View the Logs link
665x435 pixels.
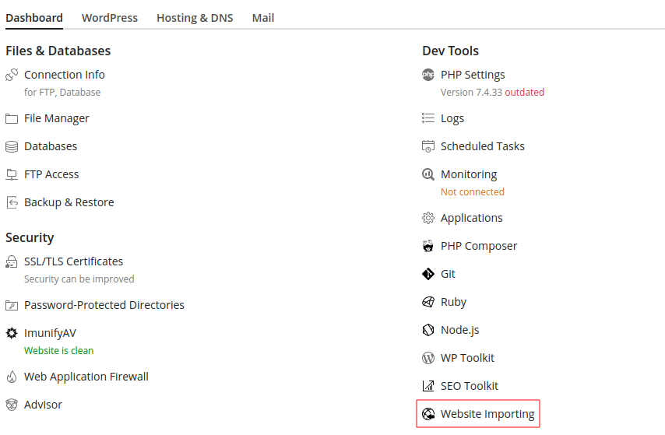[452, 118]
